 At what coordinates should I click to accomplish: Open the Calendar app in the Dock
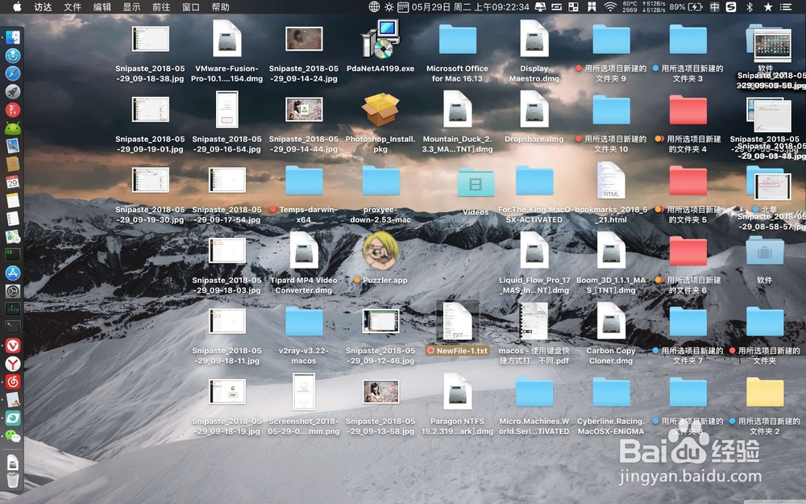14,181
